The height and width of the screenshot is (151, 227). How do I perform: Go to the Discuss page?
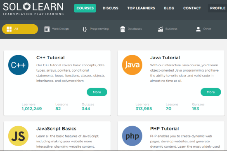[x=111, y=8]
